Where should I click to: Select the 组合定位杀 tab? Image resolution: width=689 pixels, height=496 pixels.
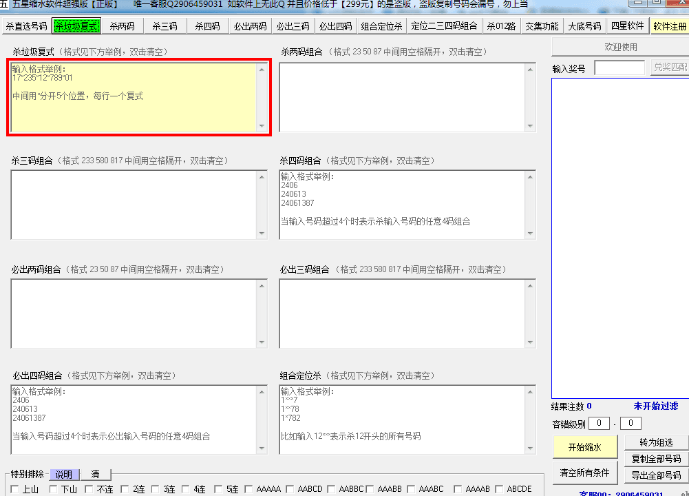coord(381,26)
